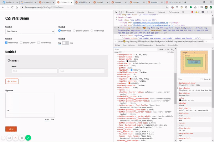
Task: Activate the DevTools inspect element picker
Action: pyautogui.click(x=116, y=12)
